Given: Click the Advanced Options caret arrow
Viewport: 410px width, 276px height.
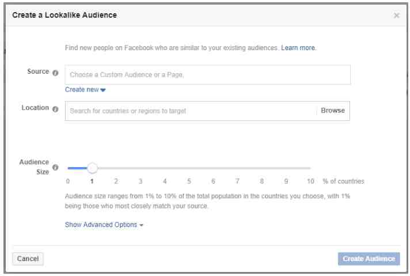Looking at the screenshot, I should click(141, 225).
